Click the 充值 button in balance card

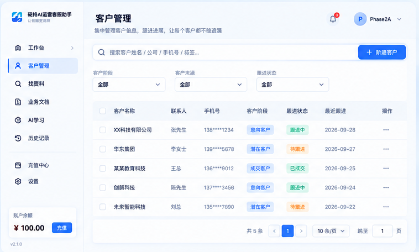(62, 228)
